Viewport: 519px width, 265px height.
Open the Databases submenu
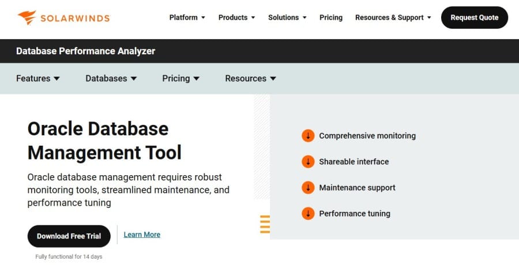point(111,78)
